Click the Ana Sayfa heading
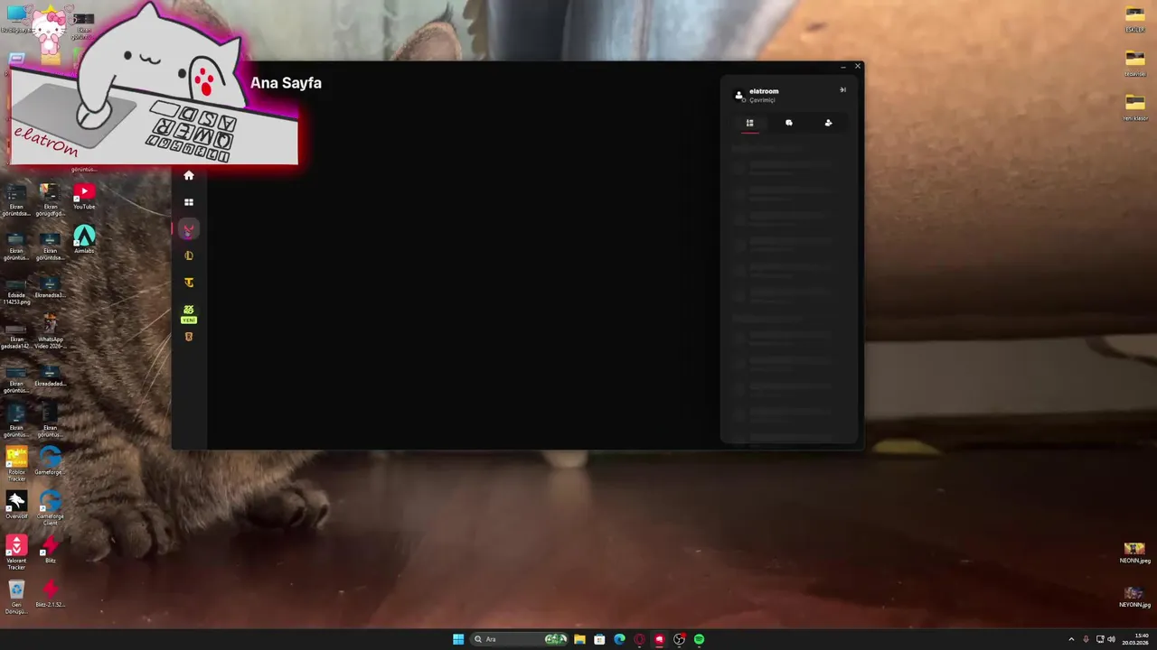 (x=286, y=83)
